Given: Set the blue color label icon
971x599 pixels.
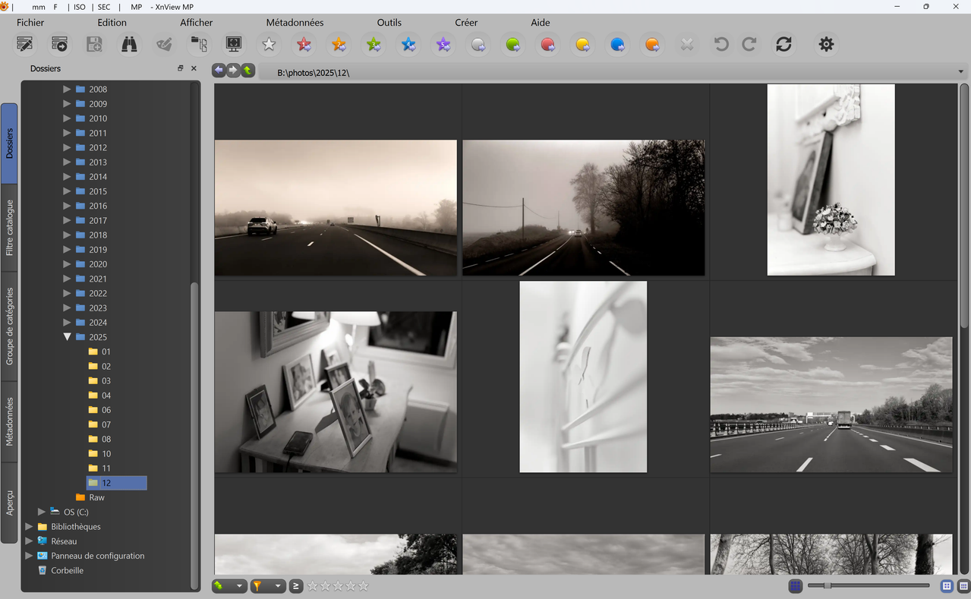Looking at the screenshot, I should click(618, 45).
